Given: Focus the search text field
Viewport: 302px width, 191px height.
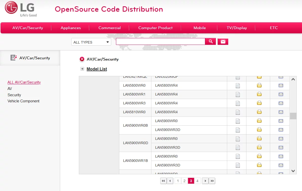Looking at the screenshot, I should (160, 42).
